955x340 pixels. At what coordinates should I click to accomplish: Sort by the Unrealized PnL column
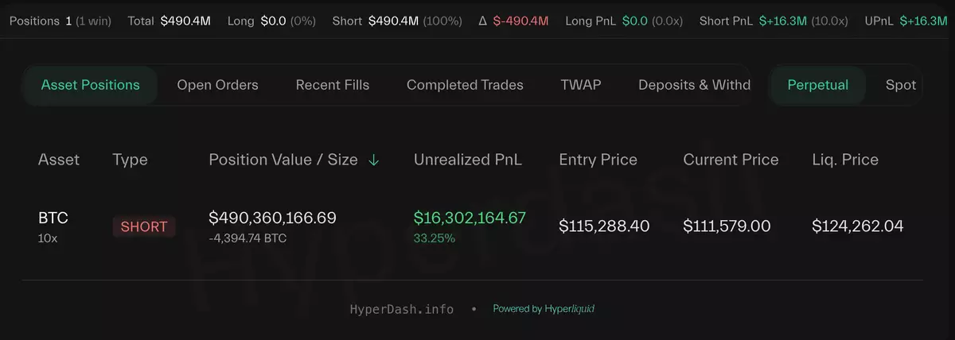pyautogui.click(x=468, y=160)
